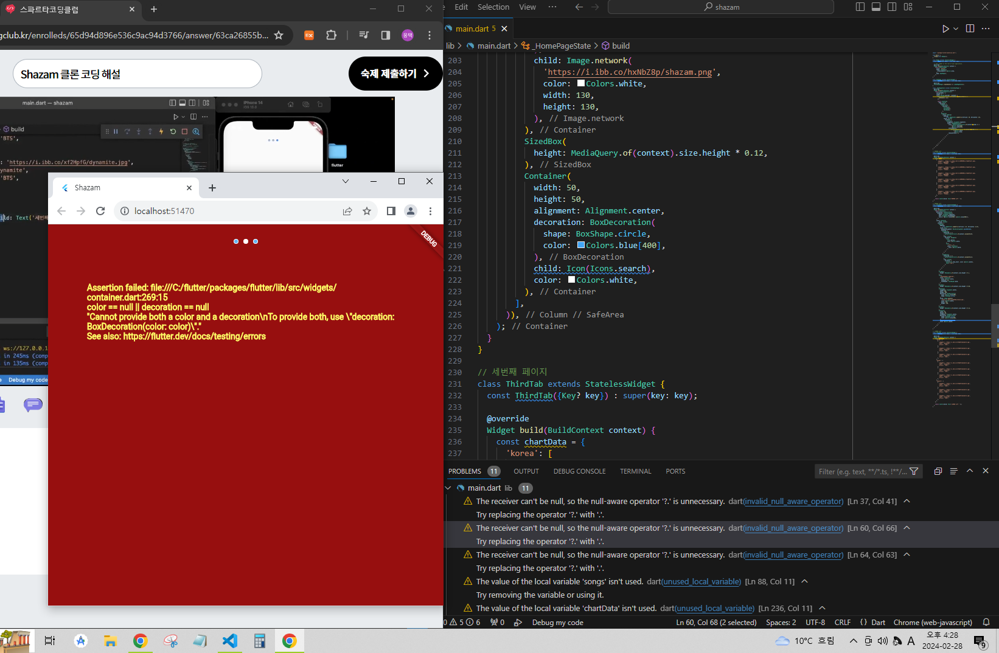999x653 pixels.
Task: Toggle the Chrome side panel in top window
Action: coord(386,35)
